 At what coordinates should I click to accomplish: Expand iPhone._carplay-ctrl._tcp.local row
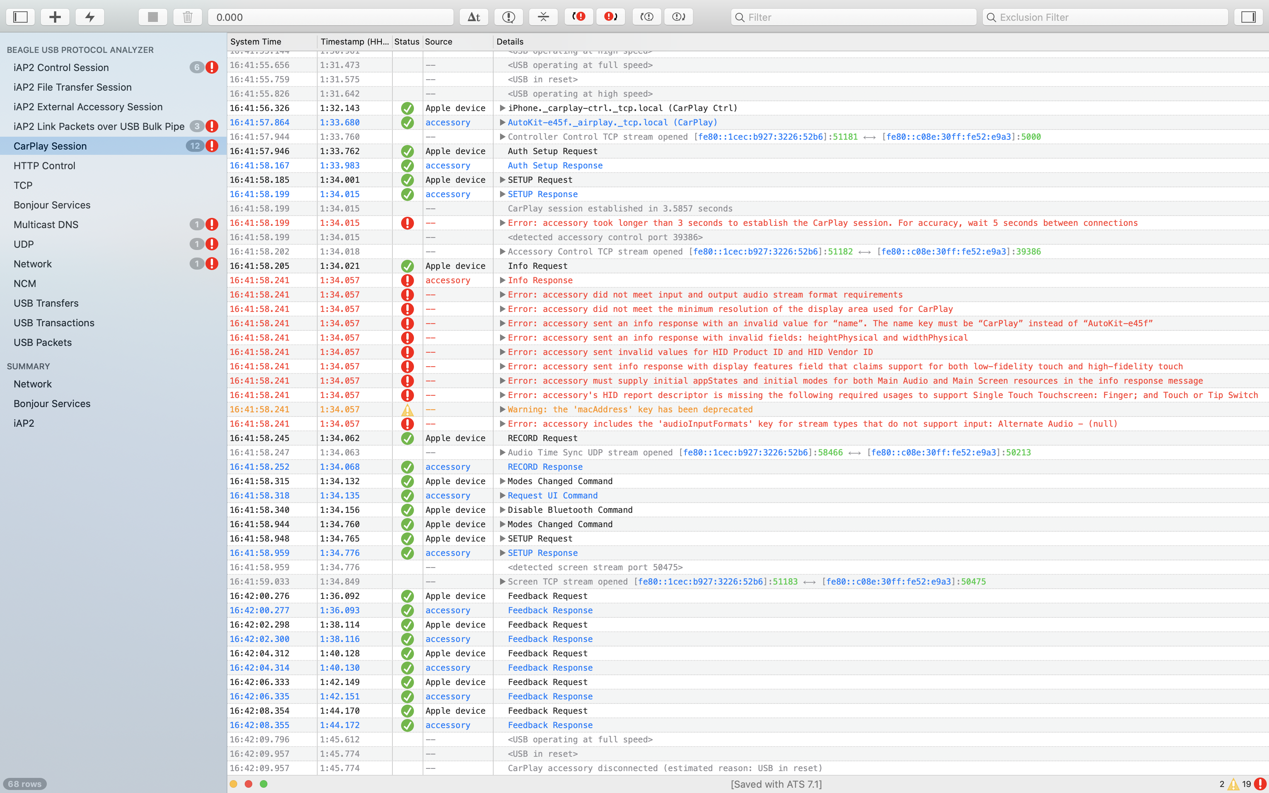click(502, 108)
